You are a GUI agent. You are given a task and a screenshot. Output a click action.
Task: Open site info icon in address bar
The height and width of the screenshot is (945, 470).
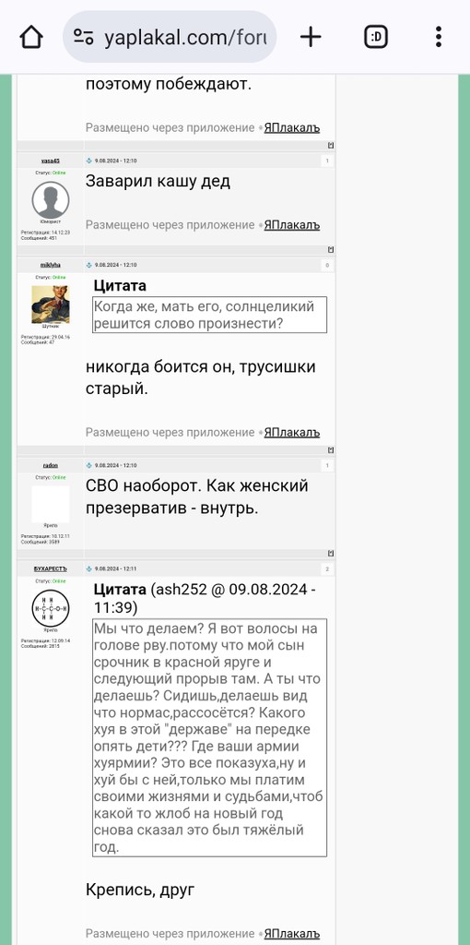click(x=84, y=37)
